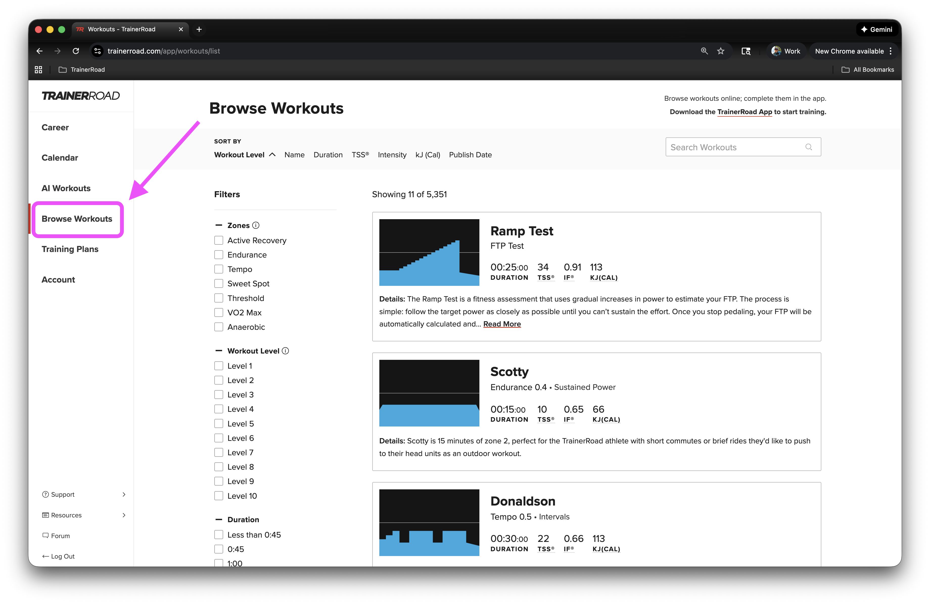Sort workouts by Publish Date

click(x=471, y=155)
